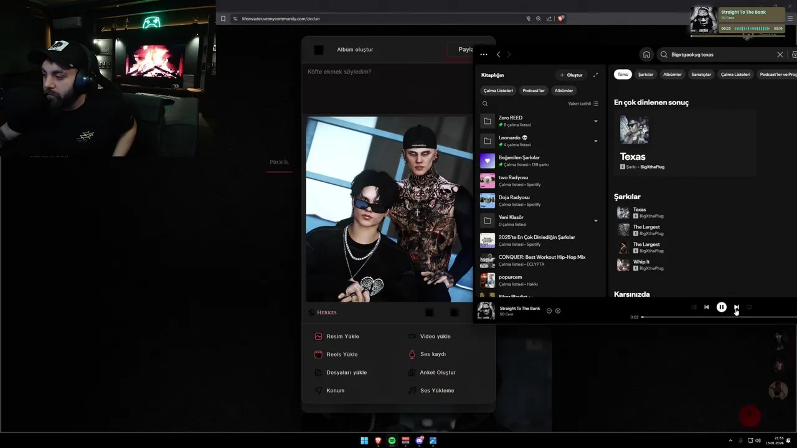Expand the Kitaplığın library panel

tap(595, 75)
